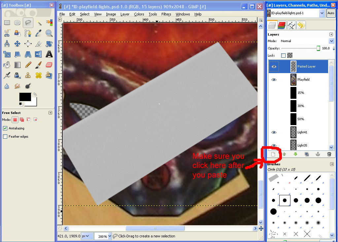Enable the Feather edges checkbox
Image resolution: width=338 pixels, height=242 pixels.
click(5, 137)
